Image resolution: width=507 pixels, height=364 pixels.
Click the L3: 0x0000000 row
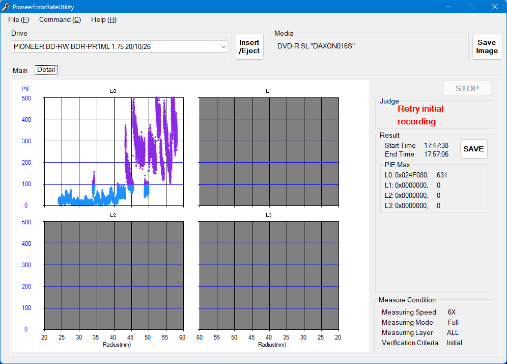[412, 205]
